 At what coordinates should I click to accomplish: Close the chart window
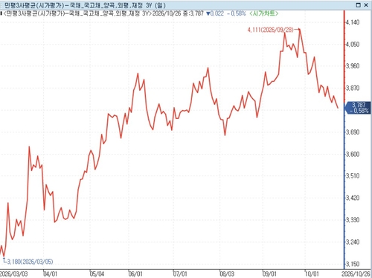coord(366,5)
